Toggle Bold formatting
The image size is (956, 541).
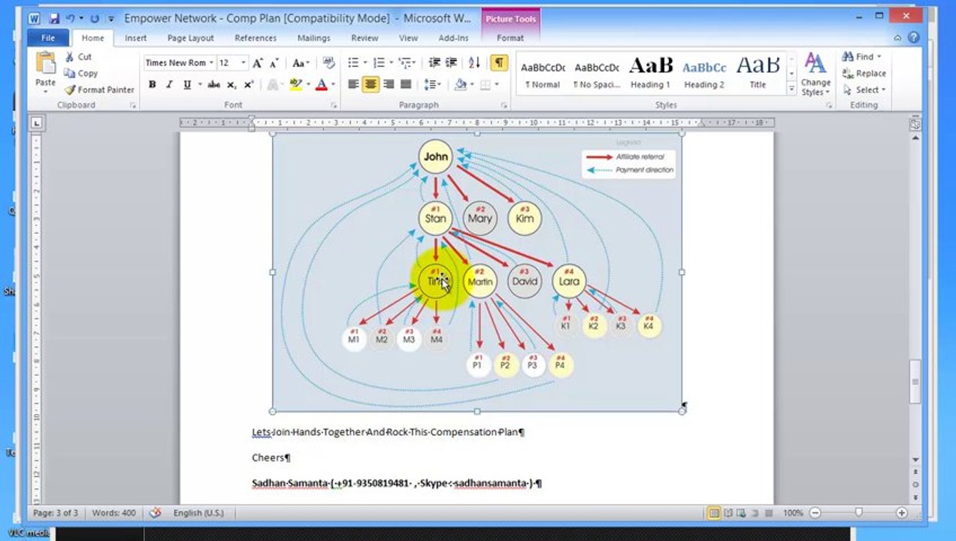pos(152,85)
